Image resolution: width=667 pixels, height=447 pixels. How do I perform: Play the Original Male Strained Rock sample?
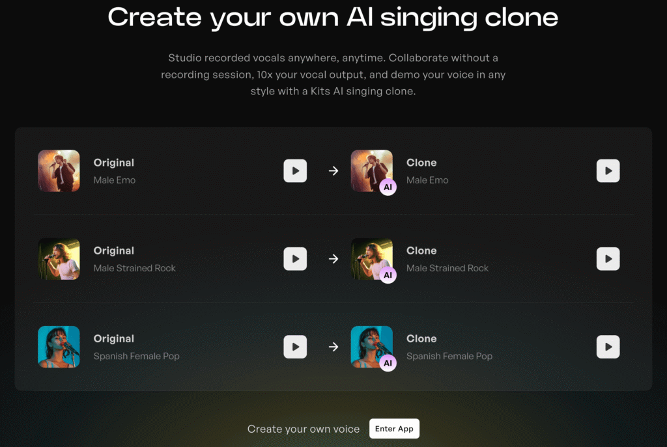click(295, 259)
